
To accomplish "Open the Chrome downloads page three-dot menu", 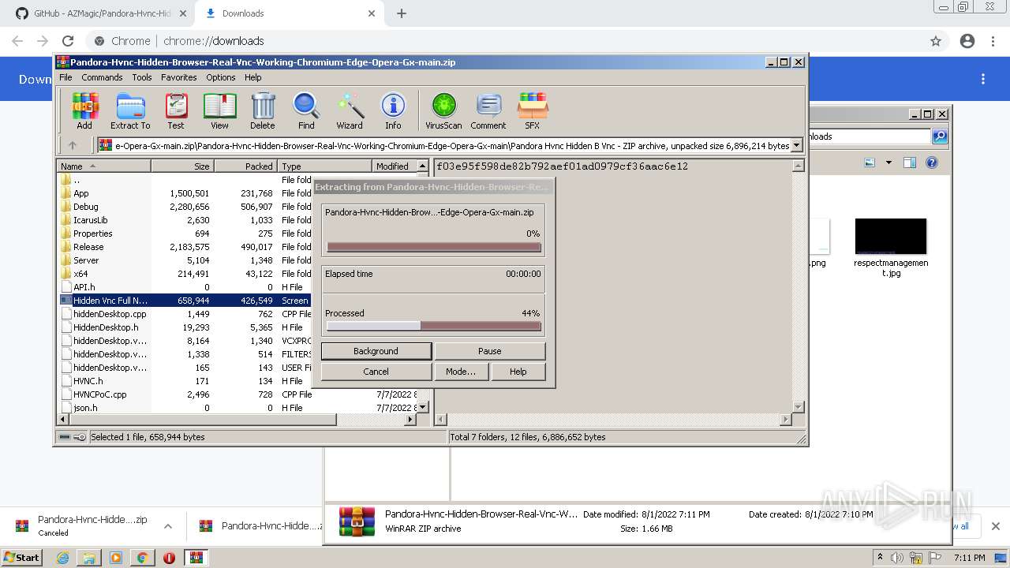I will point(983,79).
